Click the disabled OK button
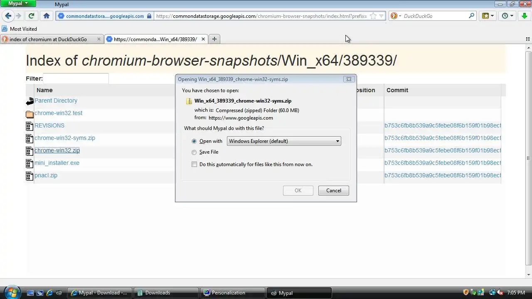 coord(298,191)
